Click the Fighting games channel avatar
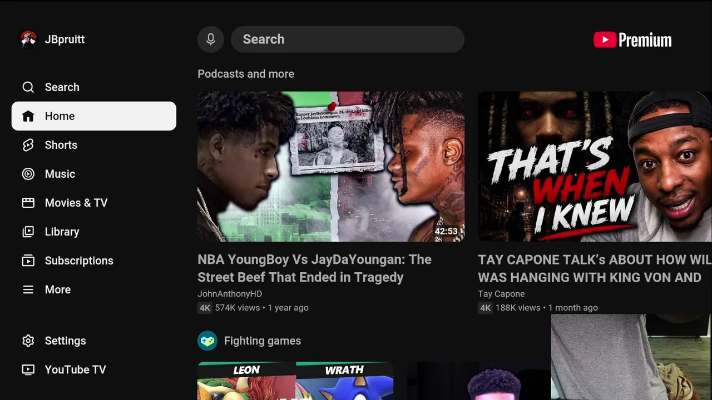 tap(207, 341)
